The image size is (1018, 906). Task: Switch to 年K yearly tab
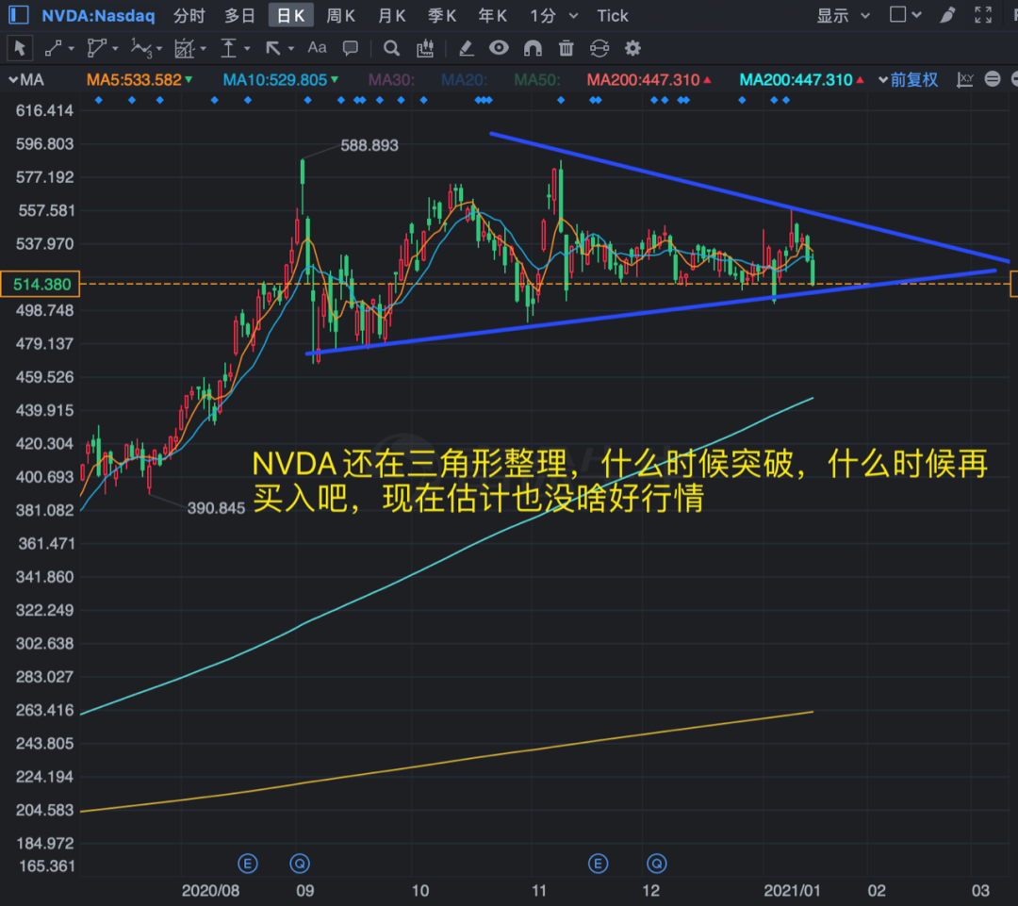[x=493, y=16]
